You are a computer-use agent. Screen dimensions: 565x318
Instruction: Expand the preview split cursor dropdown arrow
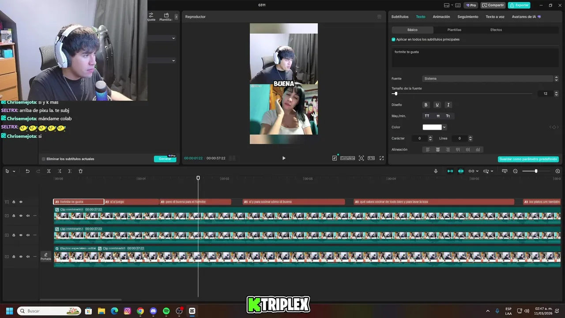click(x=492, y=171)
